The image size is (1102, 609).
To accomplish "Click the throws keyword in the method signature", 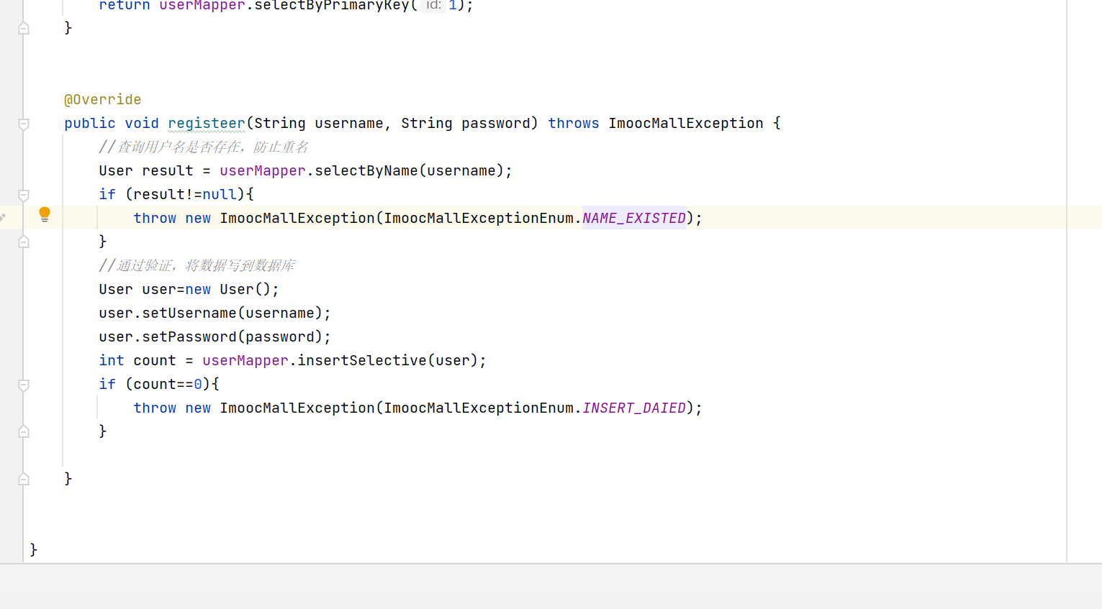I will click(574, 123).
